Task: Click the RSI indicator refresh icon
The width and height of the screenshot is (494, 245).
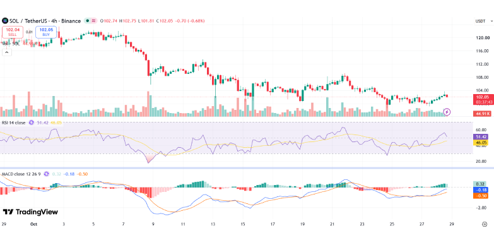Action: tap(31, 122)
